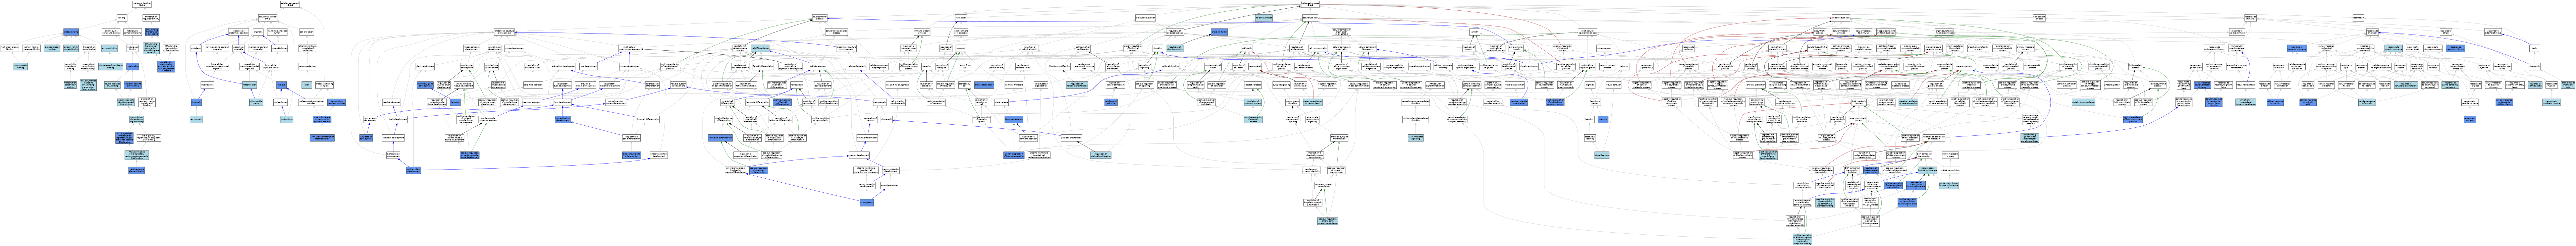The image size is (2576, 246).
Task: Click the 'rhythmic process' node
Action: [x=1264, y=18]
